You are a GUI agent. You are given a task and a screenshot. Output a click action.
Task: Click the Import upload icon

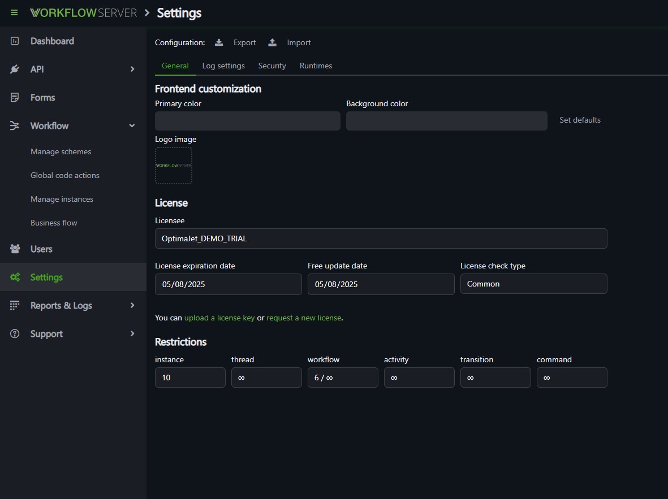tap(271, 42)
